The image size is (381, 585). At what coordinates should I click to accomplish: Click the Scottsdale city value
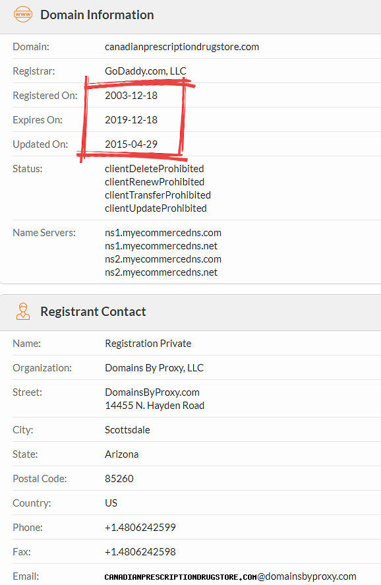point(127,430)
